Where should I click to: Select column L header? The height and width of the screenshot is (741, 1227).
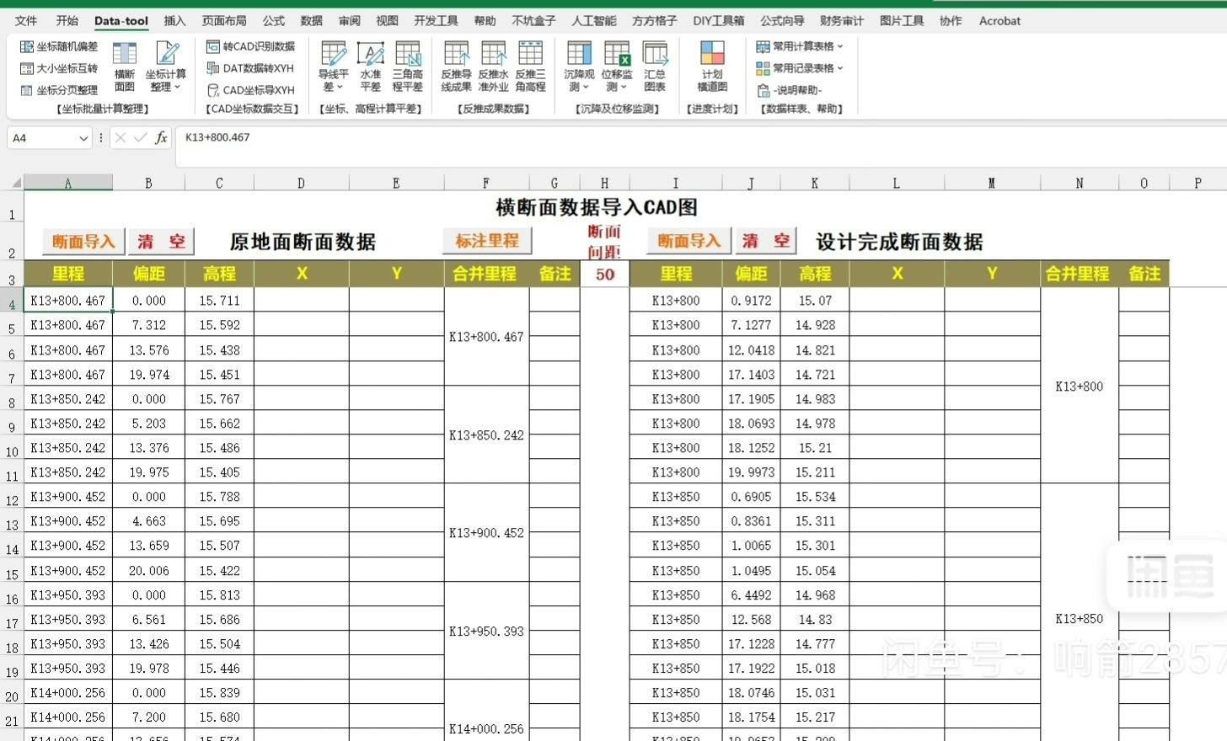(x=897, y=183)
